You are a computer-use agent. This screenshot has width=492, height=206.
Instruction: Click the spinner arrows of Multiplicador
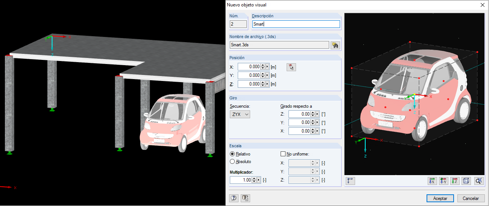coord(254,180)
